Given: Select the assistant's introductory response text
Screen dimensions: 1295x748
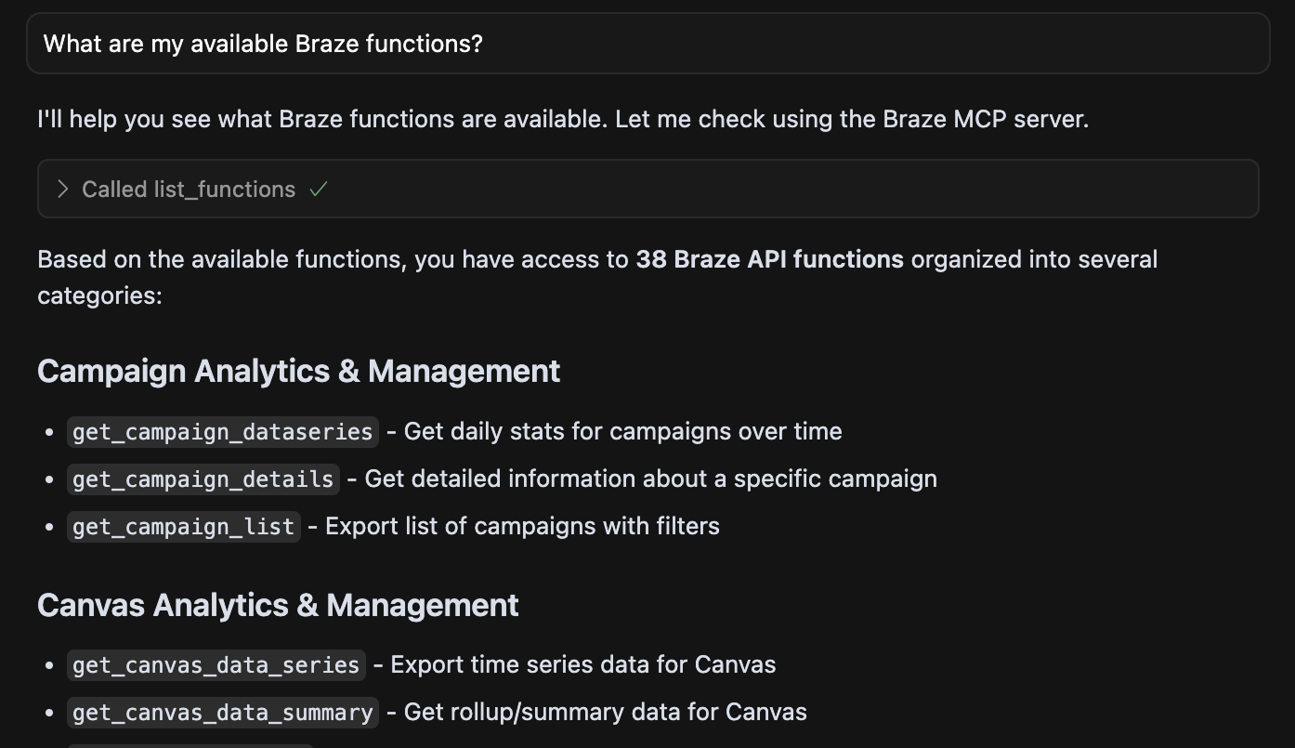Looking at the screenshot, I should (x=563, y=119).
